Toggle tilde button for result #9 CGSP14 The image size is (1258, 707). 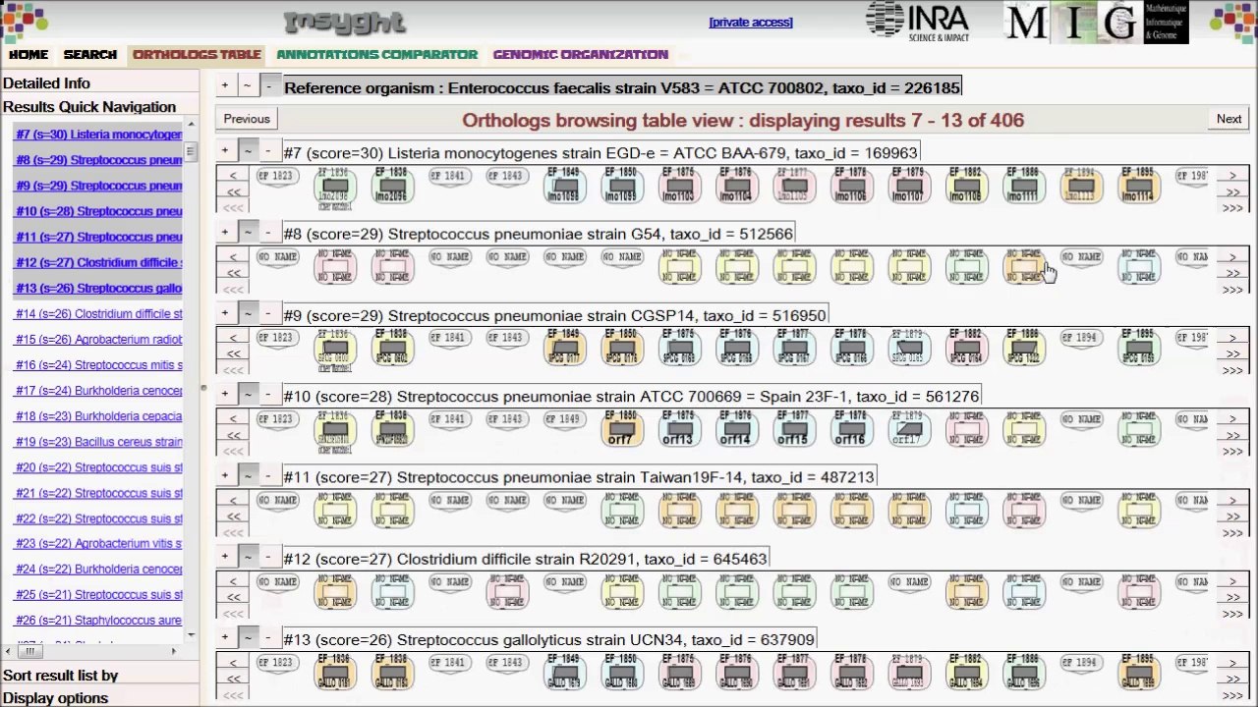[247, 313]
